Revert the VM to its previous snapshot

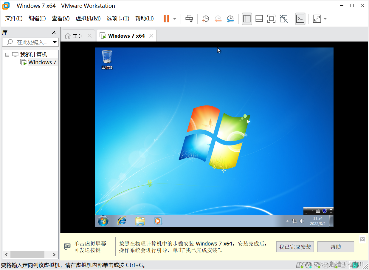(x=218, y=19)
